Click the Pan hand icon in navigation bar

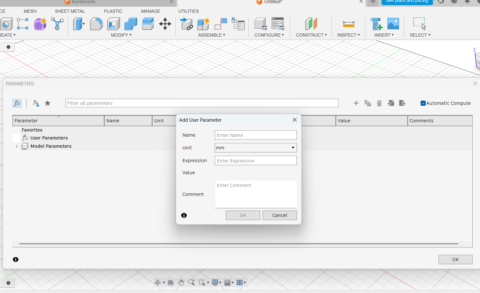[181, 282]
